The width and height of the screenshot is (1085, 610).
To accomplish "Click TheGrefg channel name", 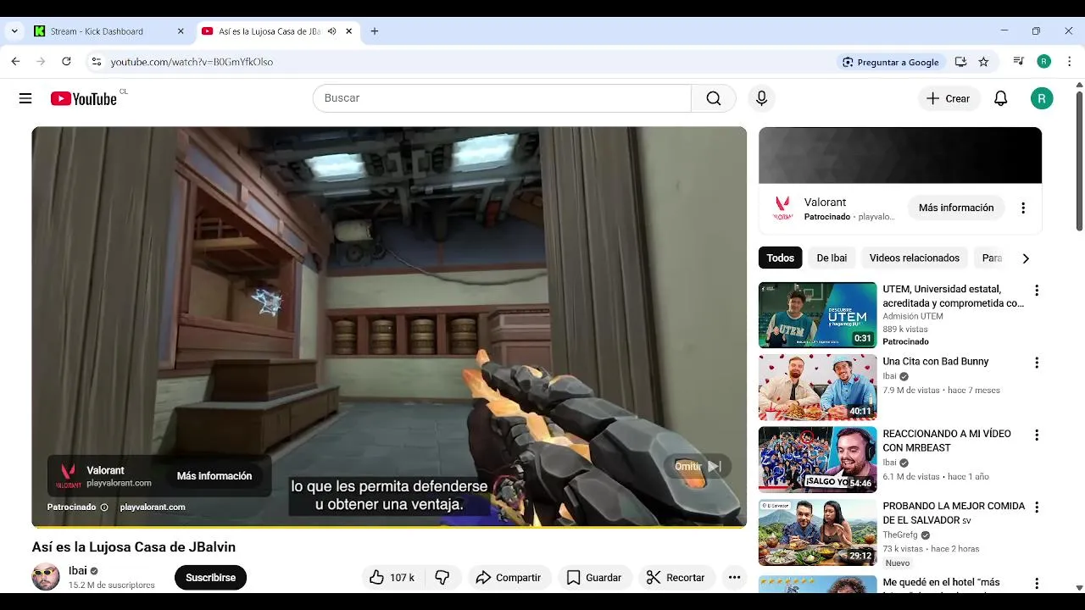I will [x=900, y=535].
